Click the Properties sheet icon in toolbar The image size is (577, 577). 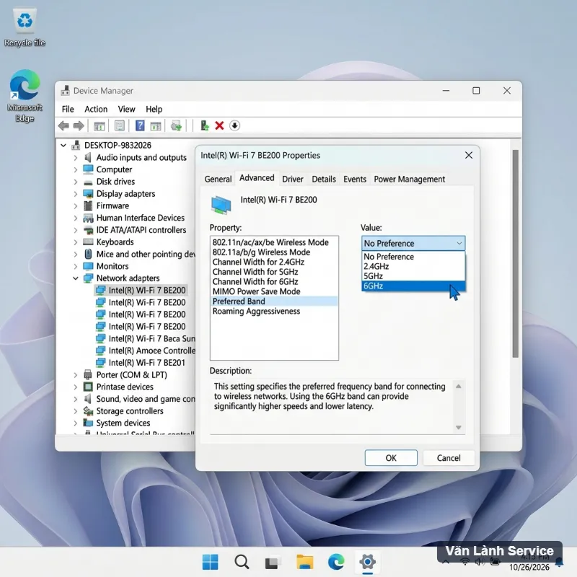(x=120, y=125)
